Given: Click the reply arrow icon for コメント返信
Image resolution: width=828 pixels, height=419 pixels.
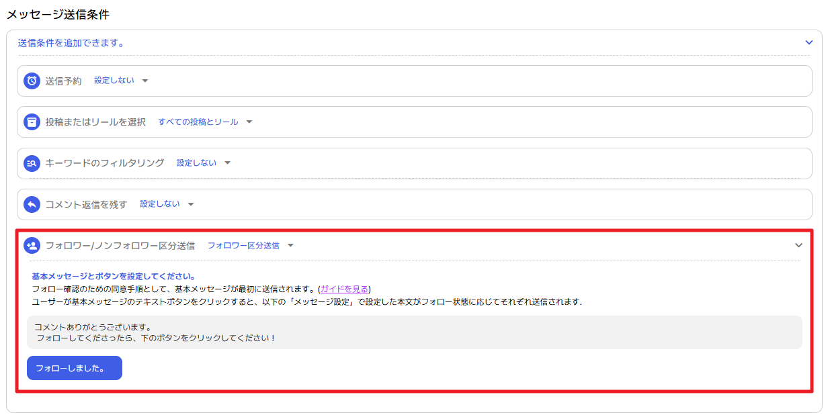Looking at the screenshot, I should click(32, 204).
